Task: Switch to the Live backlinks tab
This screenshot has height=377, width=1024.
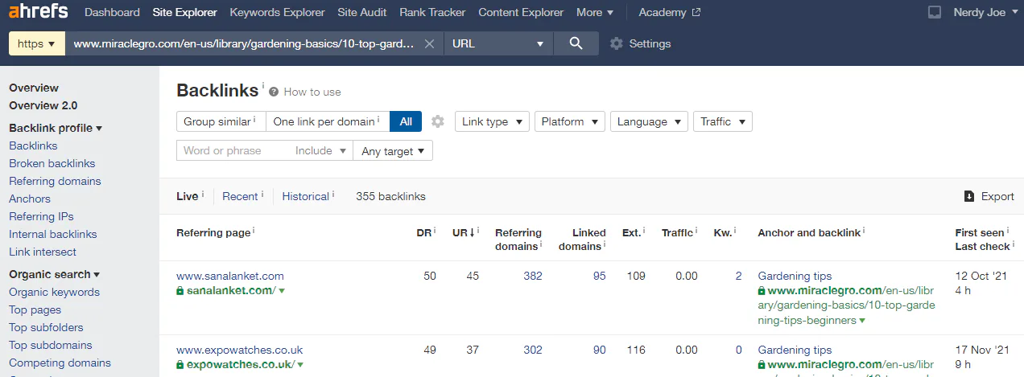Action: coord(187,196)
